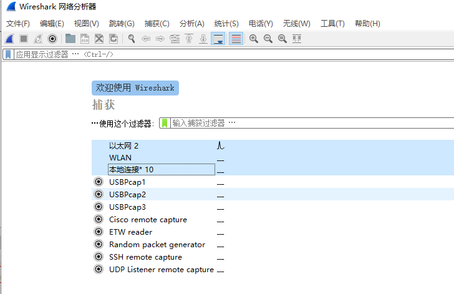
Task: Toggle auto scroll during live capture
Action: click(218, 39)
